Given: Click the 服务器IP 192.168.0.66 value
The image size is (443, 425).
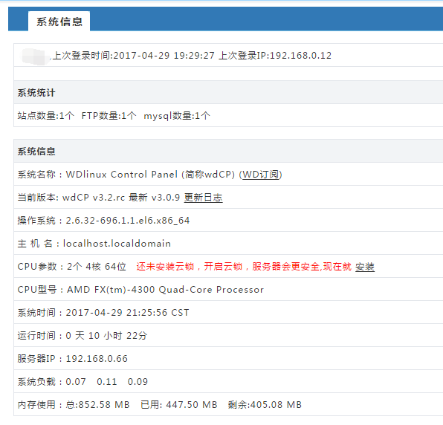Looking at the screenshot, I should (97, 359).
